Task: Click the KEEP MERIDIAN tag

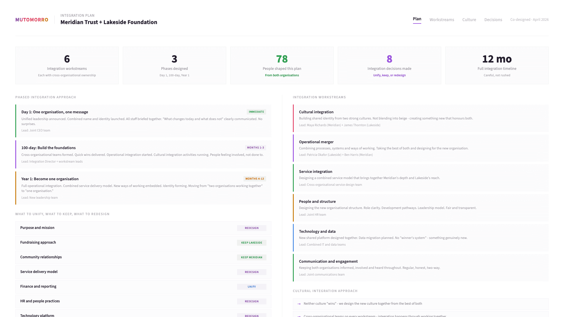Action: 251,257
